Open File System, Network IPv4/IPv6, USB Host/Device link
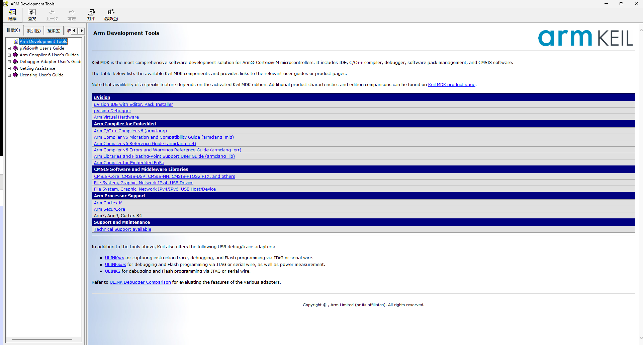643x345 pixels. click(155, 189)
